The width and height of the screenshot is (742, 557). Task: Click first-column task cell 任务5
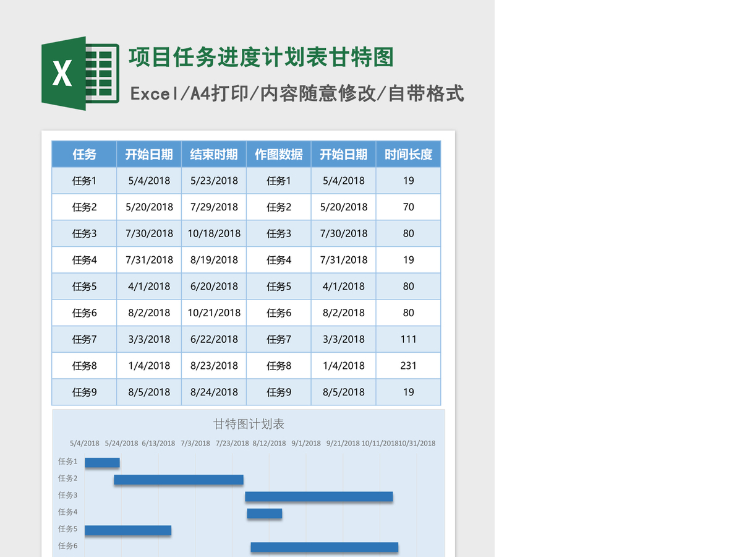[x=84, y=287]
